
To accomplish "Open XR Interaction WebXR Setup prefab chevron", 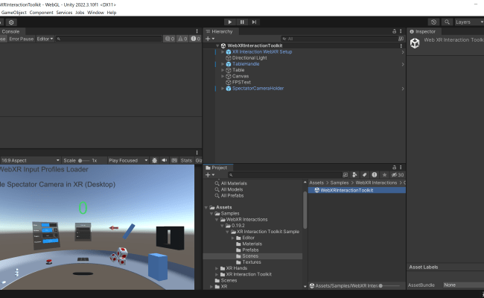I will 403,52.
